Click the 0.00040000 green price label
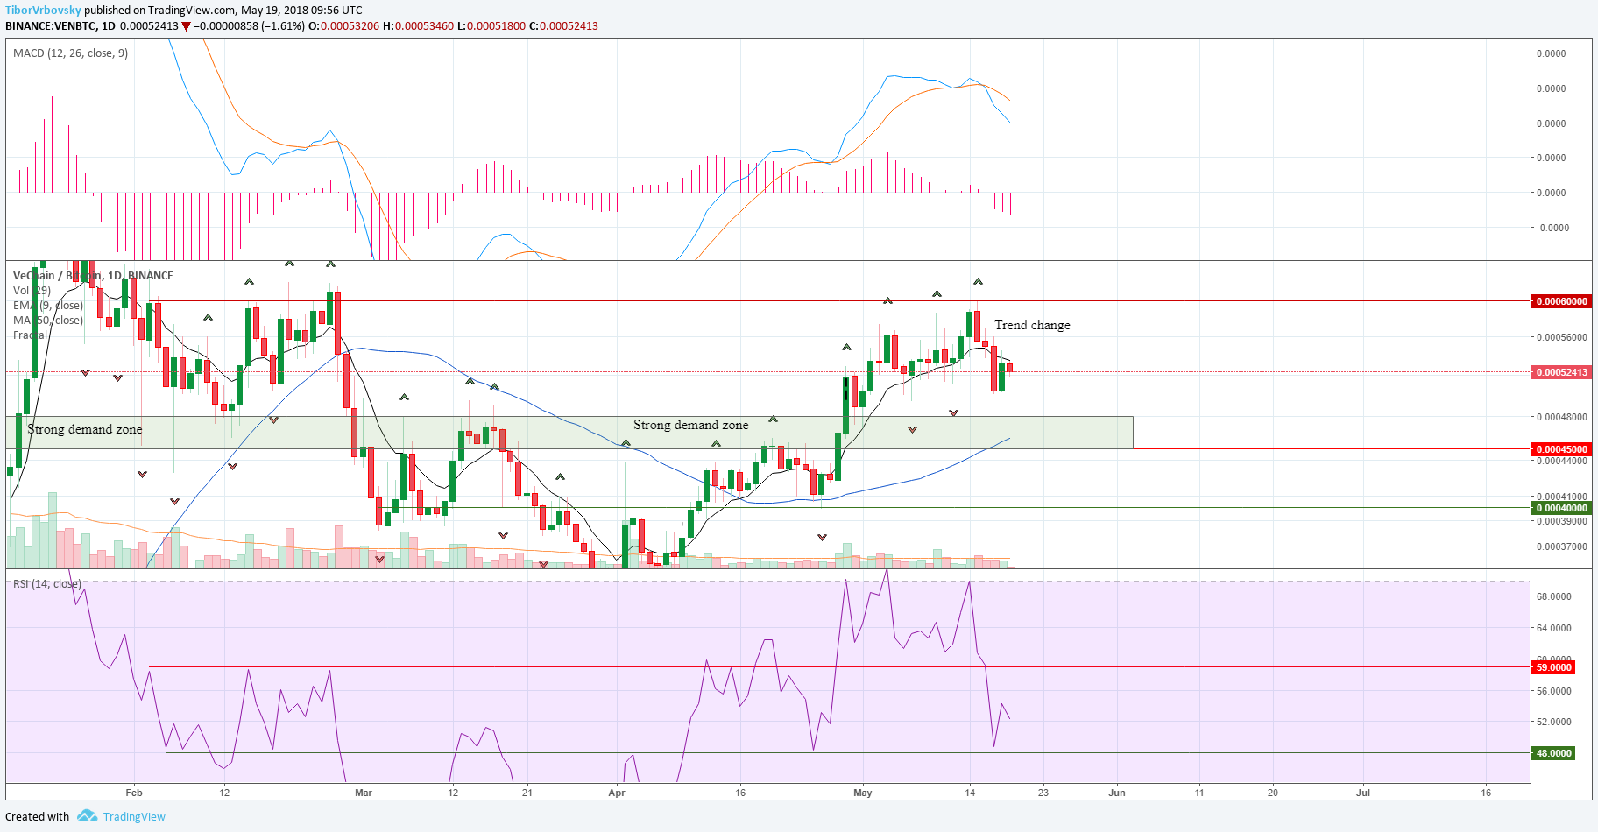 [1560, 508]
